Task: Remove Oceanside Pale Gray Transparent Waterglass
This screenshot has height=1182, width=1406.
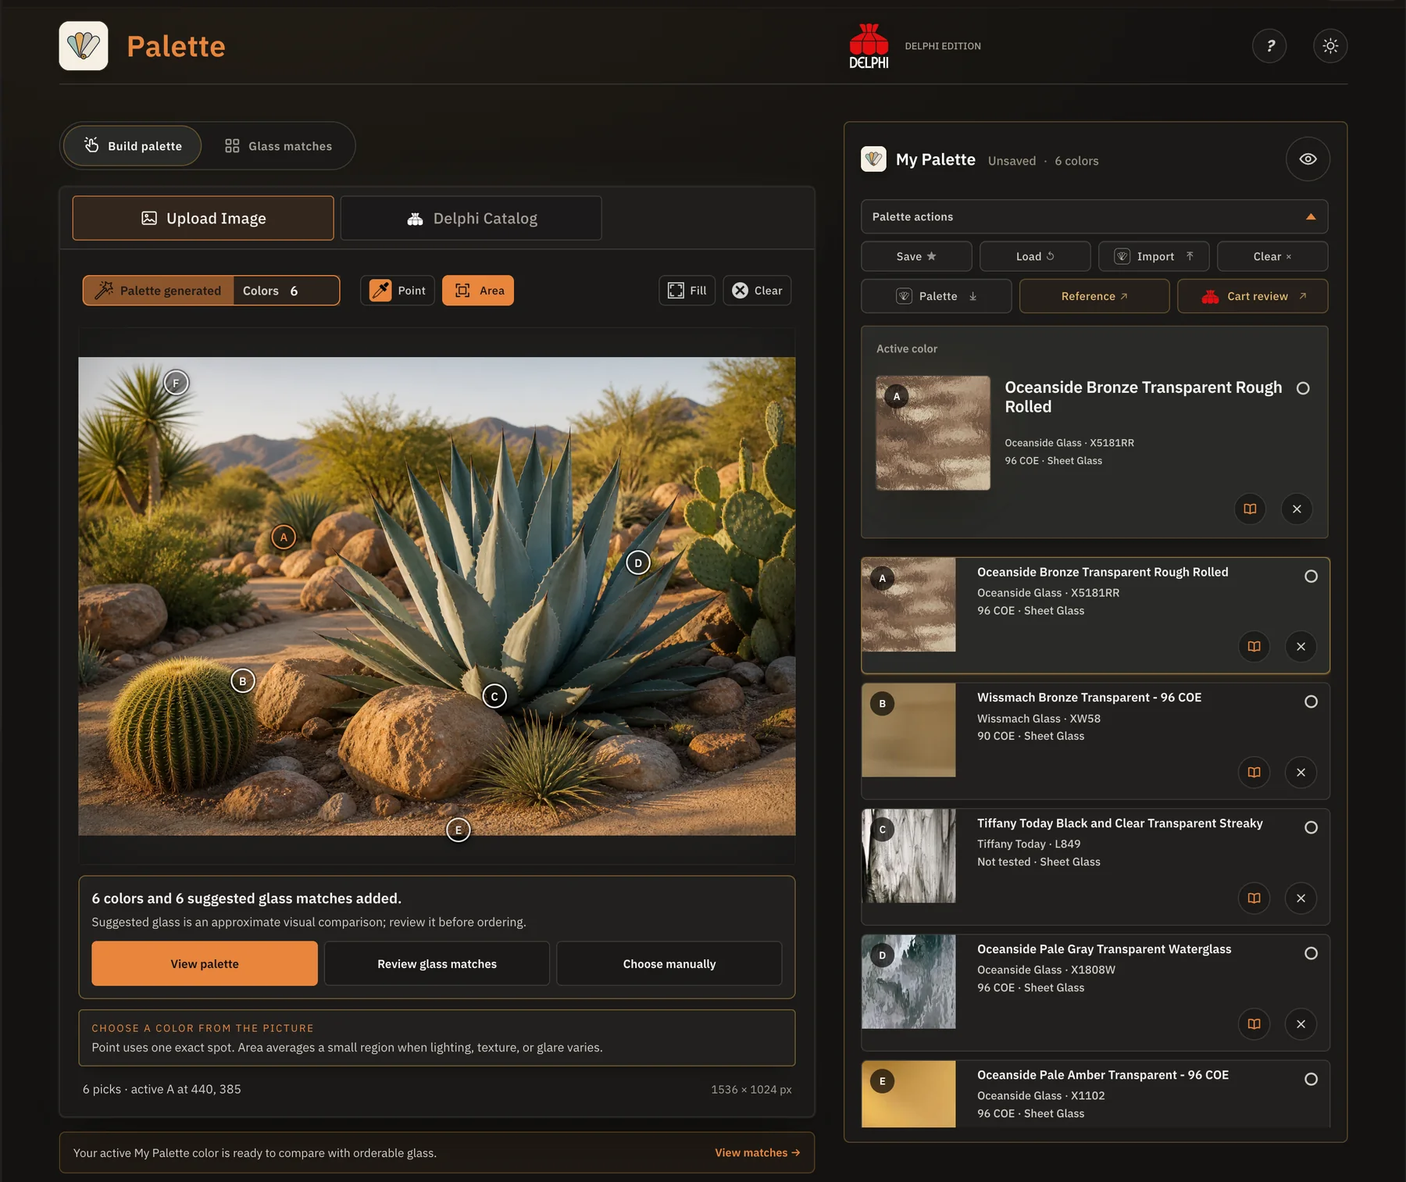Action: [x=1301, y=1024]
